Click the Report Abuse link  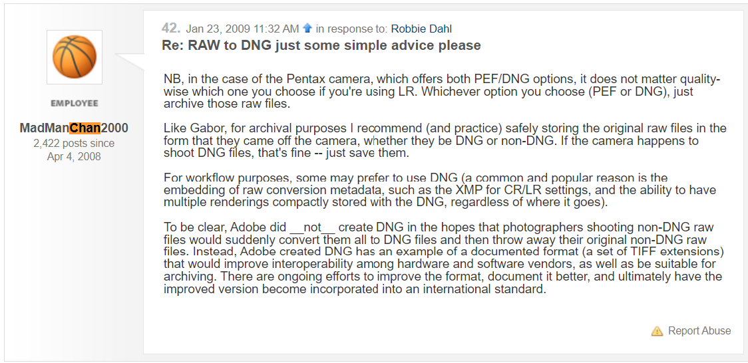(699, 330)
